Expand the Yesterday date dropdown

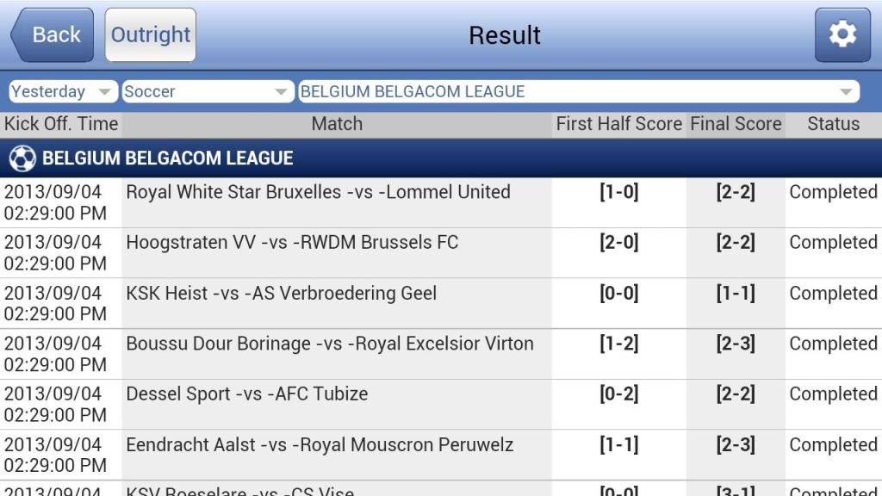(63, 92)
